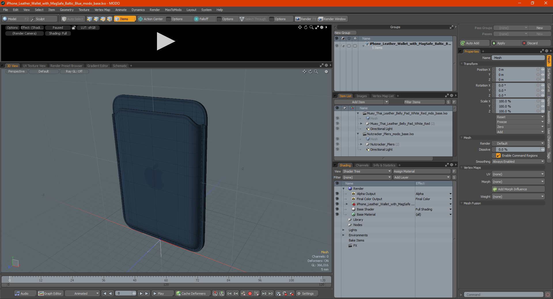Open Render Default dropdown in Mesh properties
553x299 pixels.
tap(520, 143)
